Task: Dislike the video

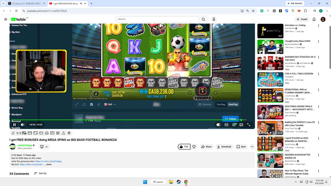Action: pyautogui.click(x=194, y=147)
